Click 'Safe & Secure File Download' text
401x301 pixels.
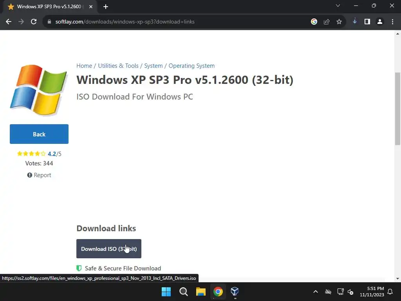pos(123,268)
